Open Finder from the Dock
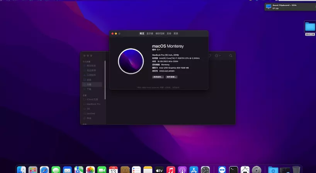The width and height of the screenshot is (316, 173). pyautogui.click(x=21, y=170)
